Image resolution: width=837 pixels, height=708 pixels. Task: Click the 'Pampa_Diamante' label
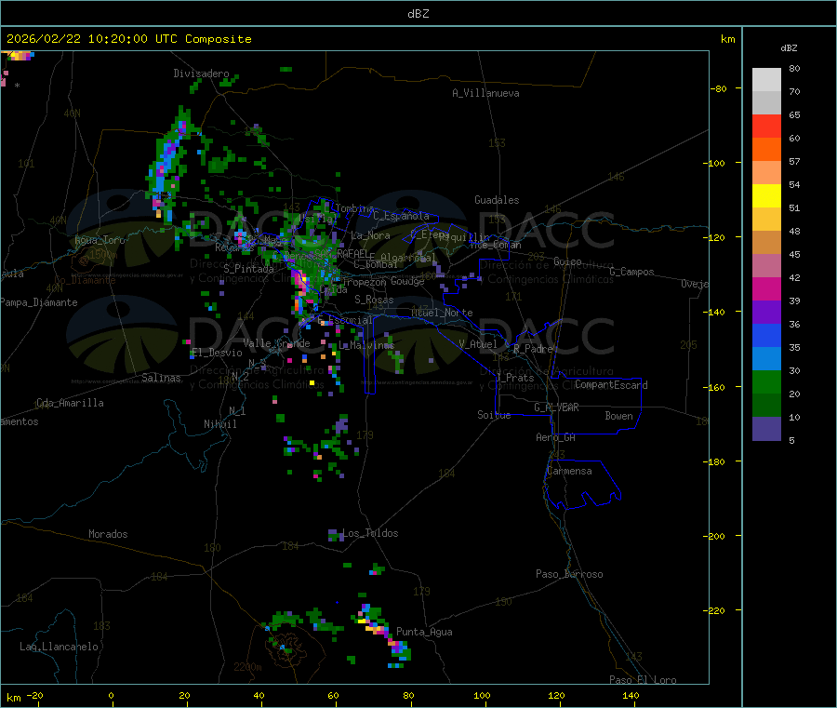(39, 302)
